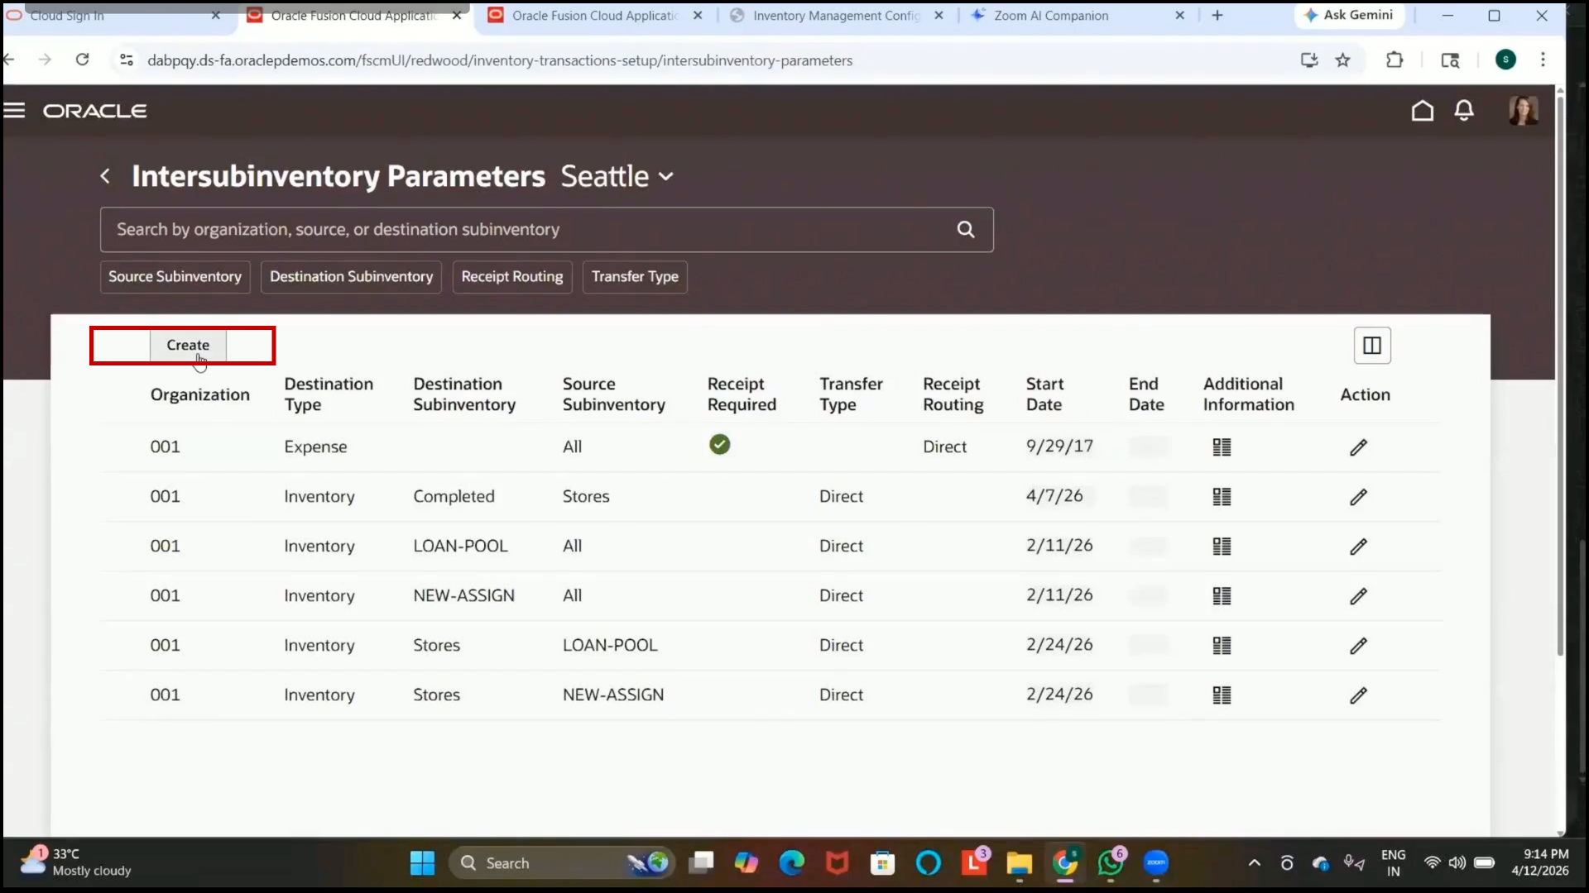Image resolution: width=1589 pixels, height=893 pixels.
Task: Click the search magnifier icon
Action: coord(965,230)
